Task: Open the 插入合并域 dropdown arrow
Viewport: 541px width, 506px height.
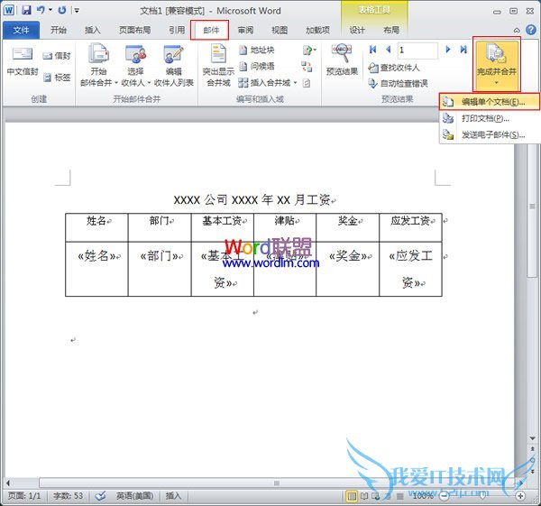Action: pyautogui.click(x=296, y=83)
